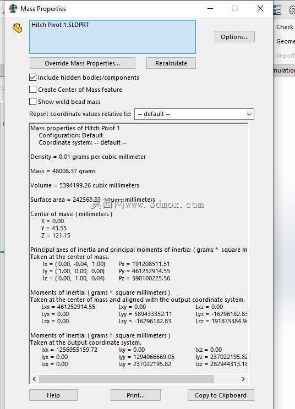Click the 'Iyy = 1294066669.05' value
The height and width of the screenshot is (409, 295).
146,357
